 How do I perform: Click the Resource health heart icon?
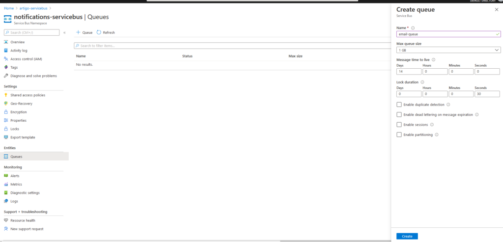point(6,220)
